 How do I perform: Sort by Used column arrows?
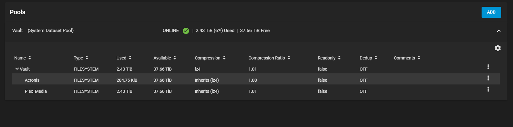pyautogui.click(x=130, y=58)
